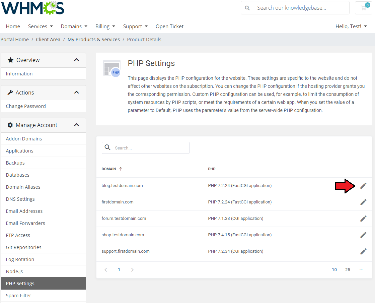
Task: Open Log Rotation in sidebar
Action: point(43,259)
